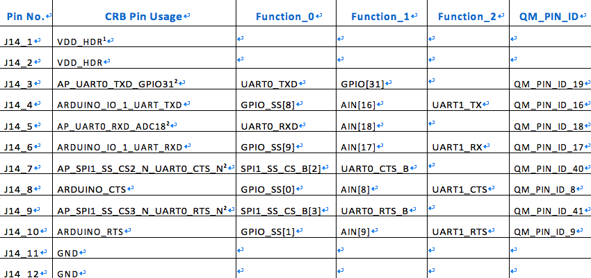Click the UART0_RTS_B cell

point(382,205)
